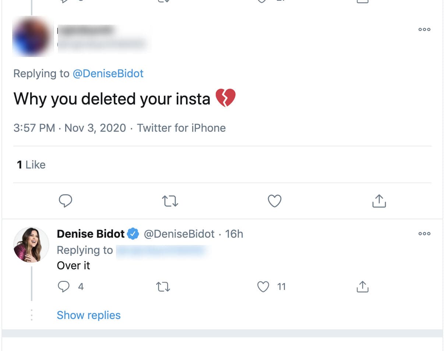Viewport: 444px width, 351px height.
Task: Retweet the "Over it" reply
Action: pos(163,286)
